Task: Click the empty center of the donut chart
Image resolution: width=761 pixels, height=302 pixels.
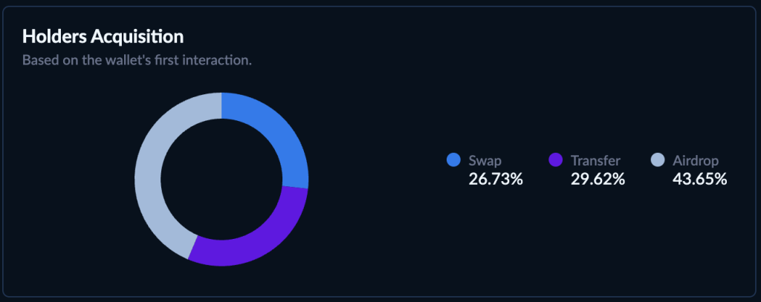Action: click(221, 180)
